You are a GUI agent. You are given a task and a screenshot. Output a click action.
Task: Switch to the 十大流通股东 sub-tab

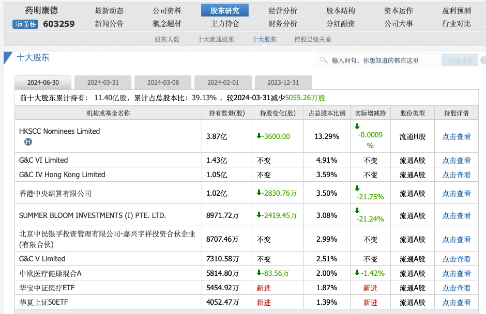click(216, 39)
